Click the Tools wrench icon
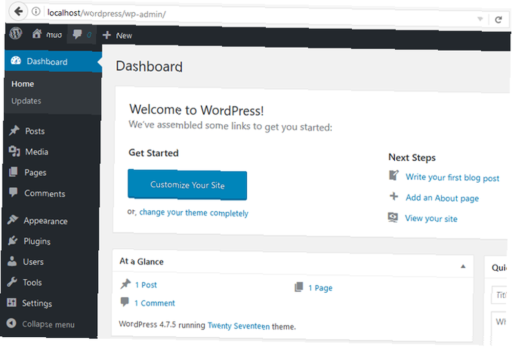 pyautogui.click(x=12, y=281)
